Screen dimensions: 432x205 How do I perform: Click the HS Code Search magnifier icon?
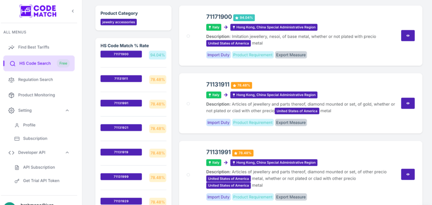click(12, 64)
